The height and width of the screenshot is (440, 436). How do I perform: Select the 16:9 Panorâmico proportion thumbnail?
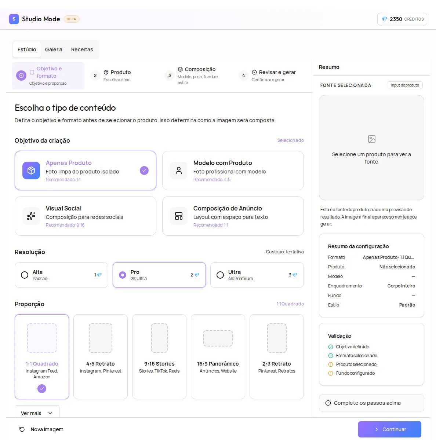click(x=218, y=338)
